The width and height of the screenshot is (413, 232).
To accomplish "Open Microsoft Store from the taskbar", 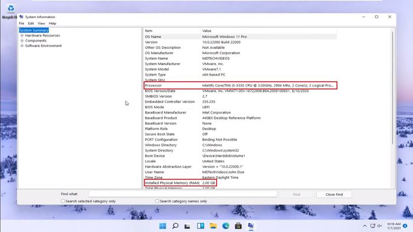I will coord(238,226).
